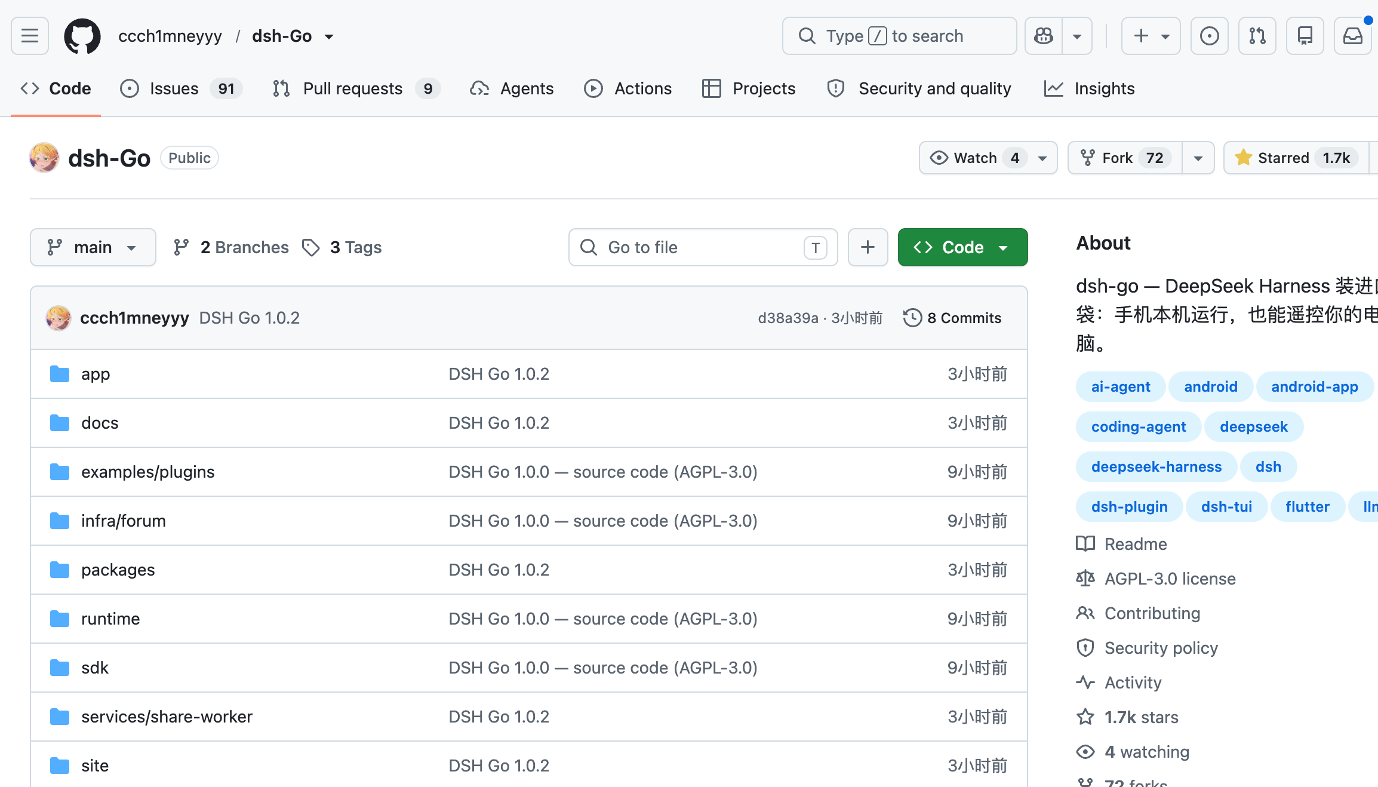Open the app folder

click(96, 374)
